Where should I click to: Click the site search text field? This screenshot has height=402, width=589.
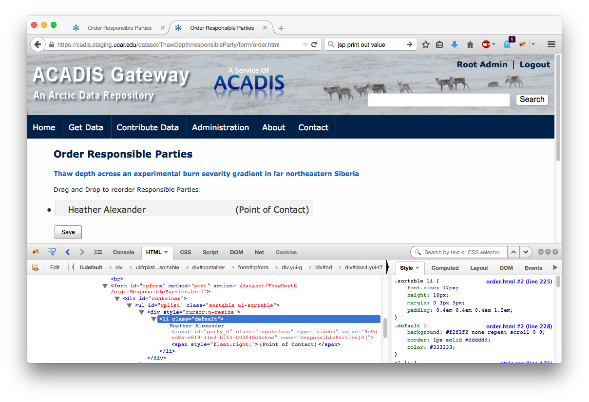(x=438, y=100)
